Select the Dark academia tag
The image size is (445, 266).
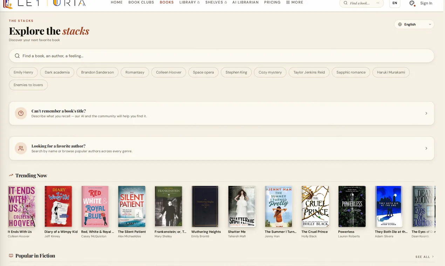57,72
